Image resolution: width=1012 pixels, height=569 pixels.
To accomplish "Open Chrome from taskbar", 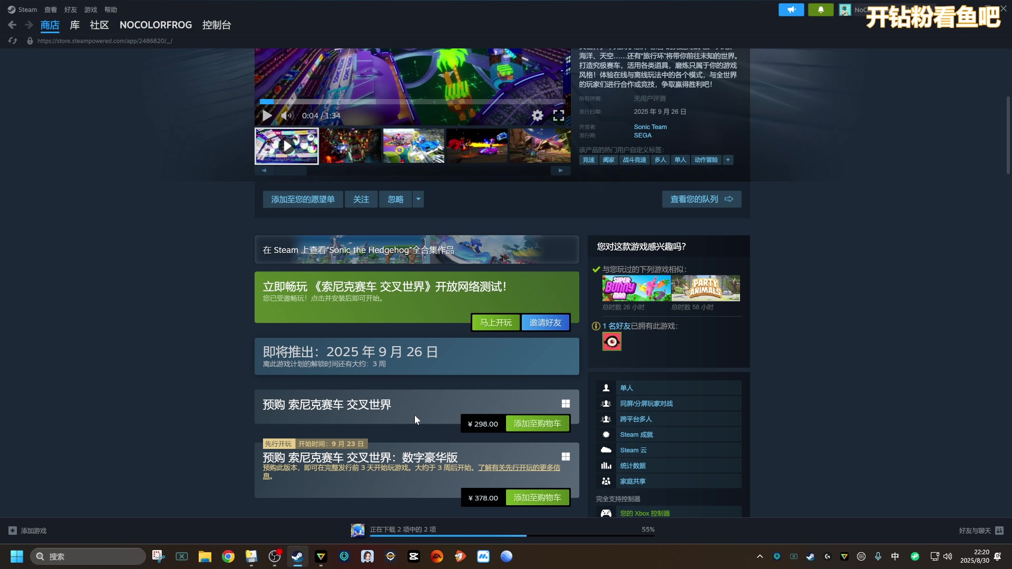I will (228, 556).
